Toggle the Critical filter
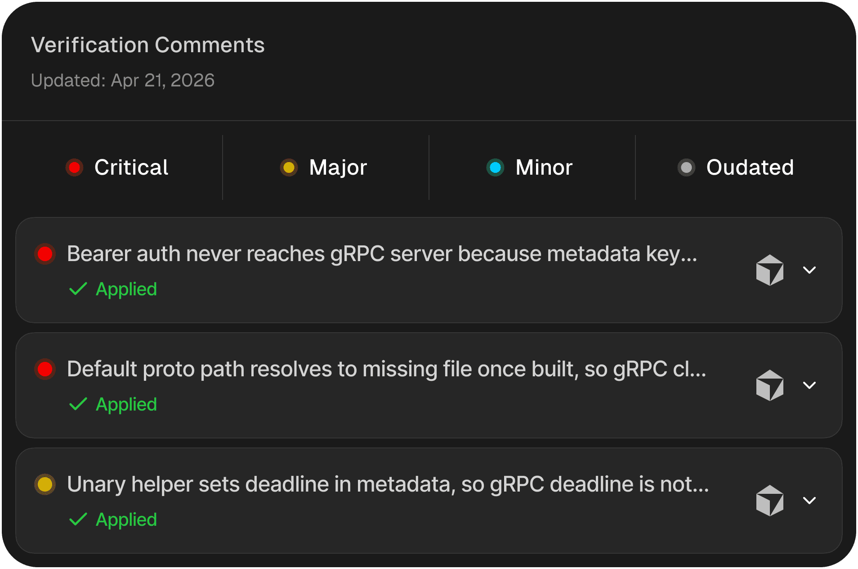This screenshot has height=569, width=858. (x=117, y=167)
